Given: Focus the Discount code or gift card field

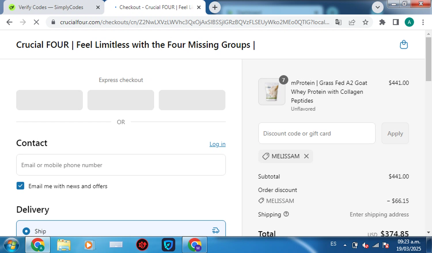Looking at the screenshot, I should coord(317,133).
